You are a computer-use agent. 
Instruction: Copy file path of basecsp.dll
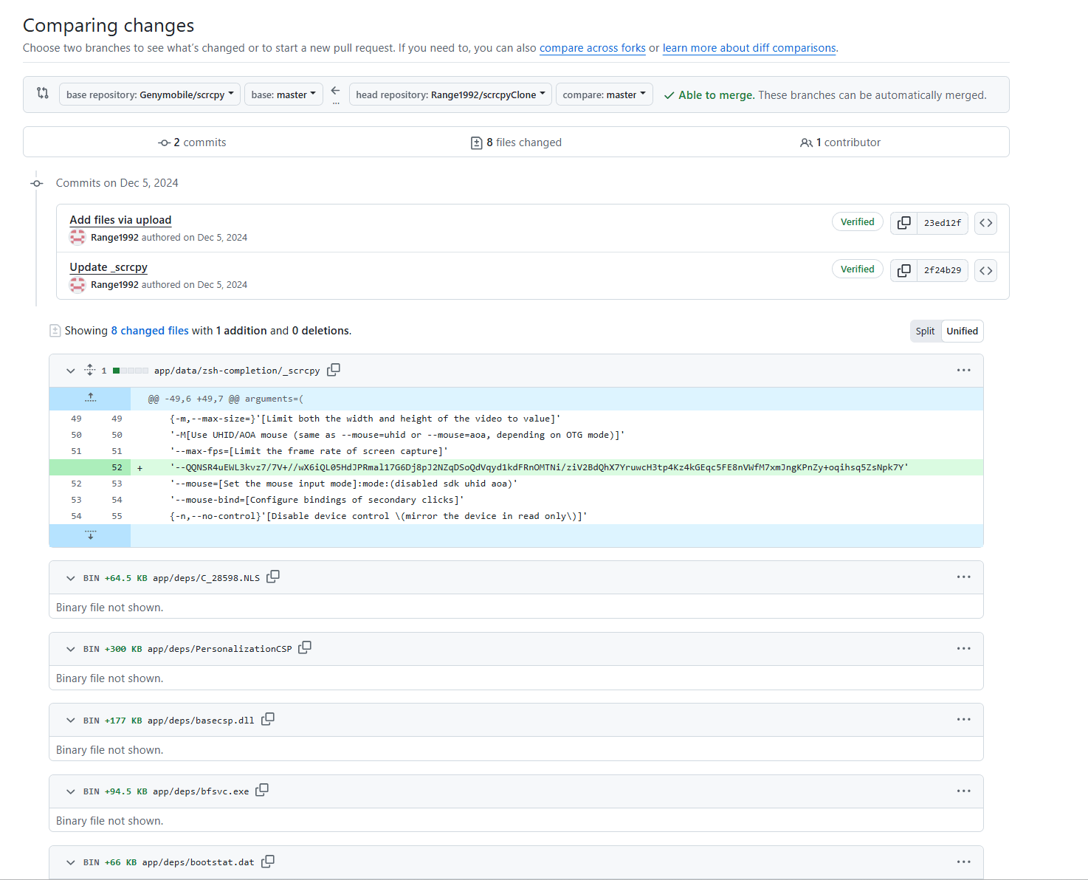point(268,719)
